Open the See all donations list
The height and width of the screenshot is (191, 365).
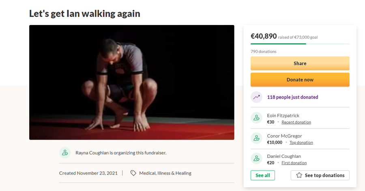[263, 175]
